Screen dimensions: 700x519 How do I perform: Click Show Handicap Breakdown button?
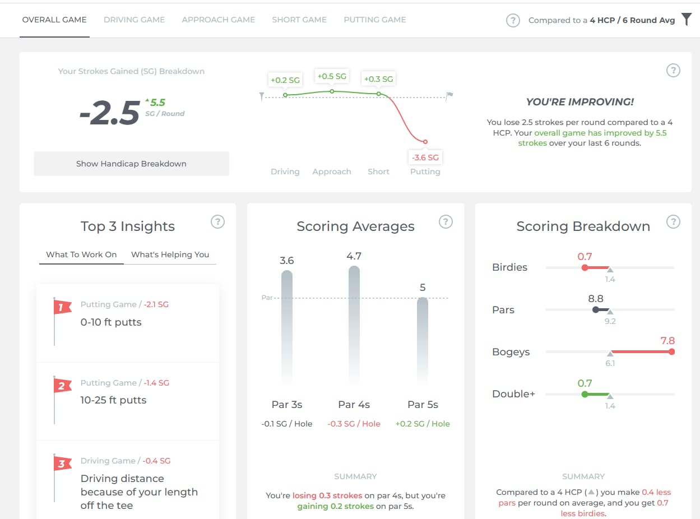pyautogui.click(x=131, y=164)
